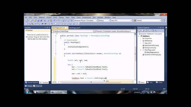Switch to the Team Explorer tab
The width and height of the screenshot is (191, 107).
click(x=150, y=83)
